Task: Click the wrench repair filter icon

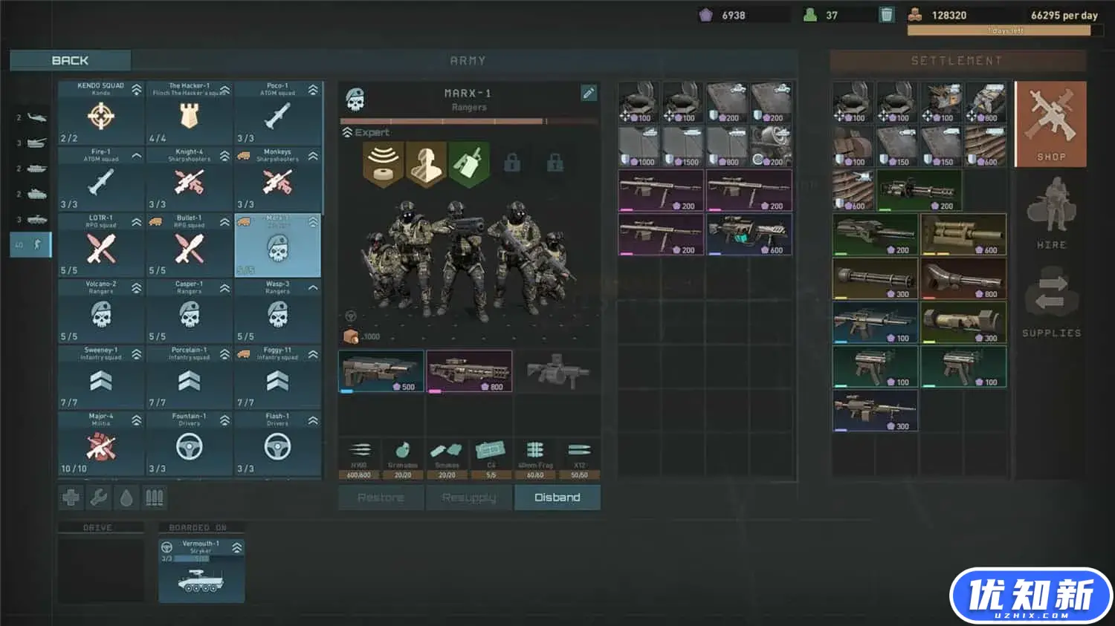Action: pyautogui.click(x=98, y=498)
